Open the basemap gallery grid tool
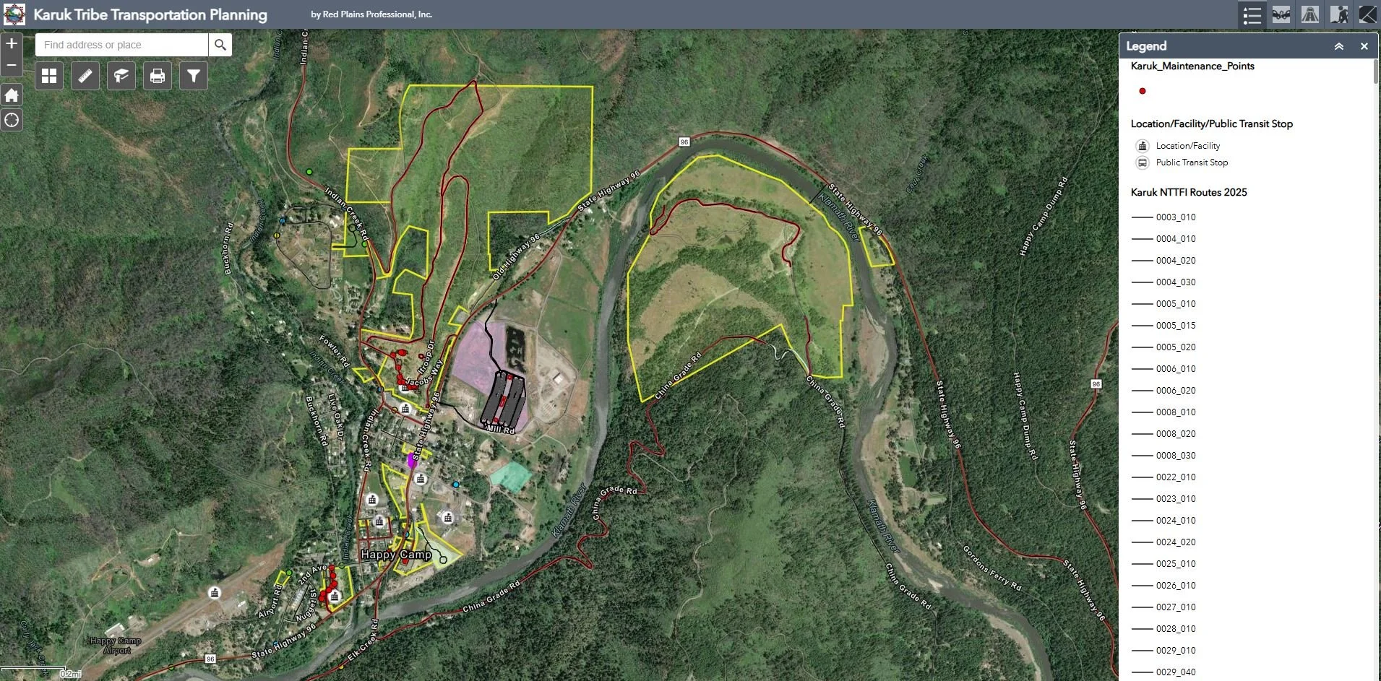Image resolution: width=1381 pixels, height=681 pixels. coord(49,76)
